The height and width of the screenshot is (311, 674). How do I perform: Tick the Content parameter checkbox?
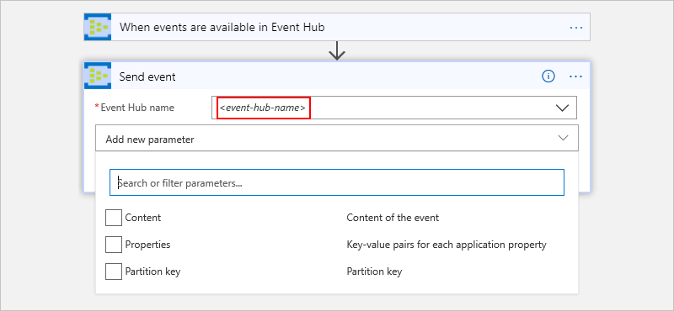[x=114, y=218]
